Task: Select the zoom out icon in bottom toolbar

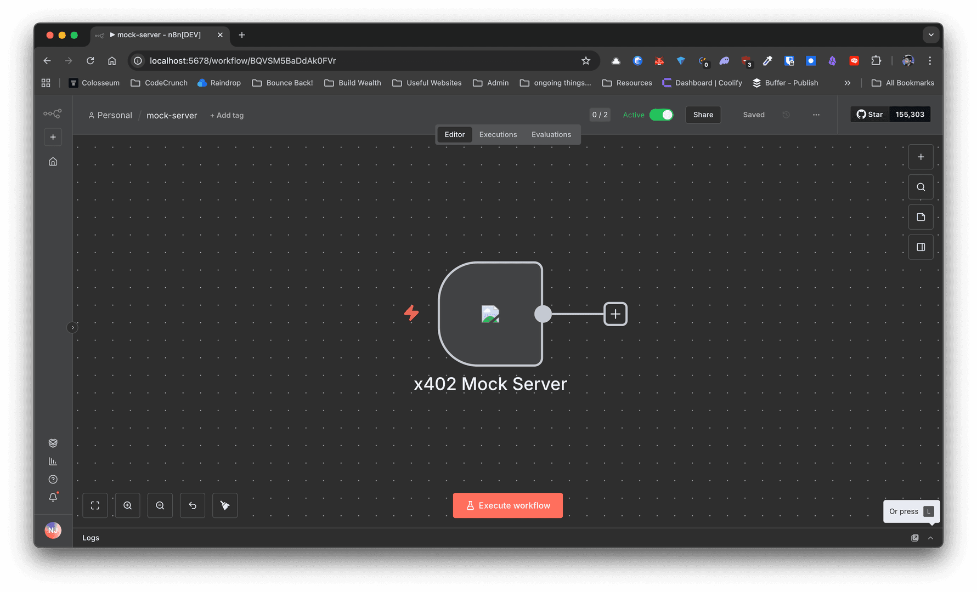Action: [x=160, y=505]
